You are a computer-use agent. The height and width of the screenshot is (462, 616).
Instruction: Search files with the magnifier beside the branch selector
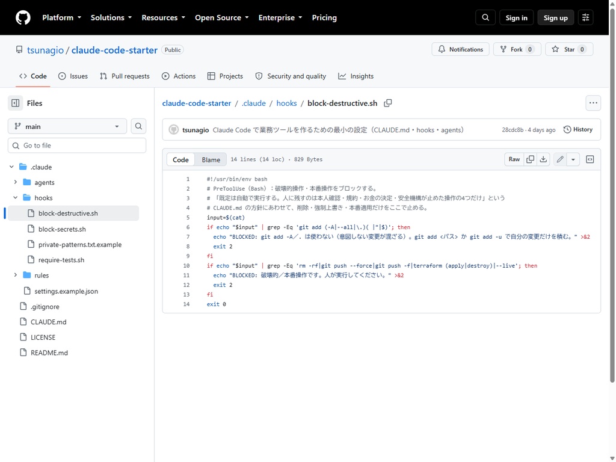click(x=138, y=126)
